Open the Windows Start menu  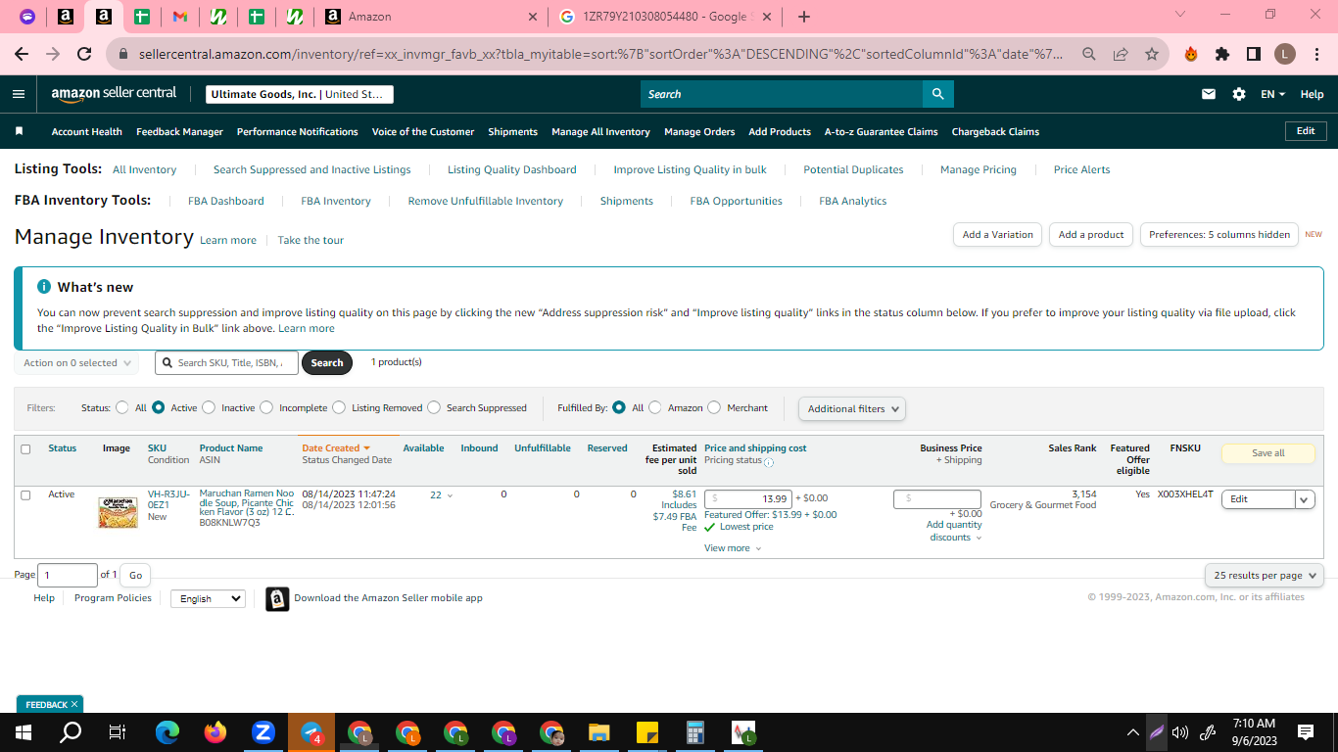pos(24,732)
